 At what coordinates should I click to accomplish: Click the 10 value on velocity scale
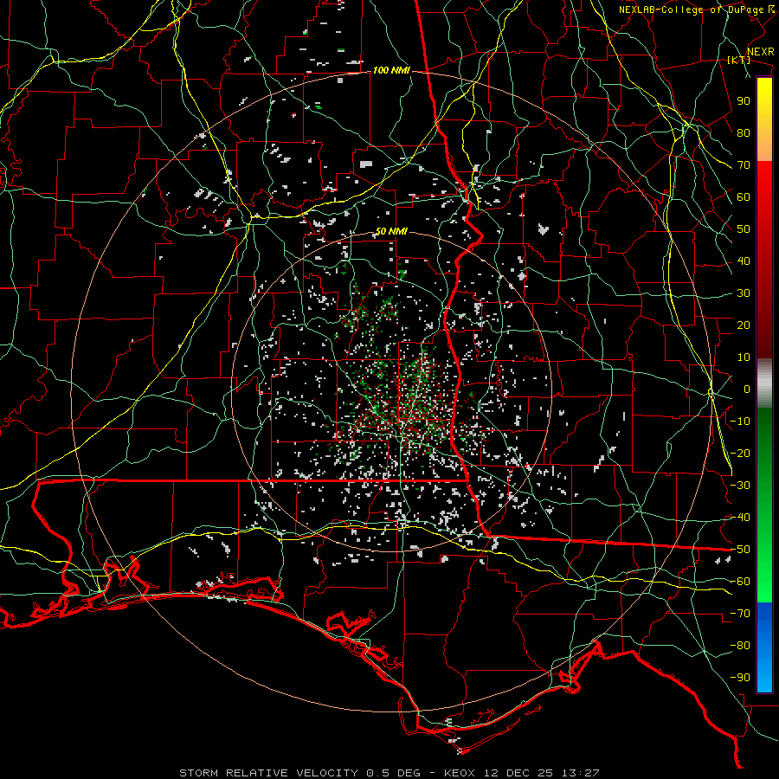pos(744,357)
